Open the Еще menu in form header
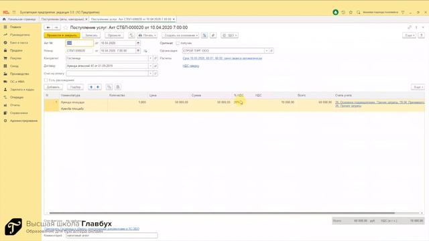The height and width of the screenshot is (241, 429). coord(410,35)
